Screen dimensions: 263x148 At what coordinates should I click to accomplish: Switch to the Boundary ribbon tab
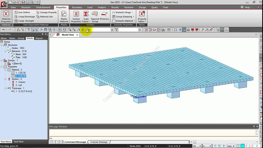77,7
